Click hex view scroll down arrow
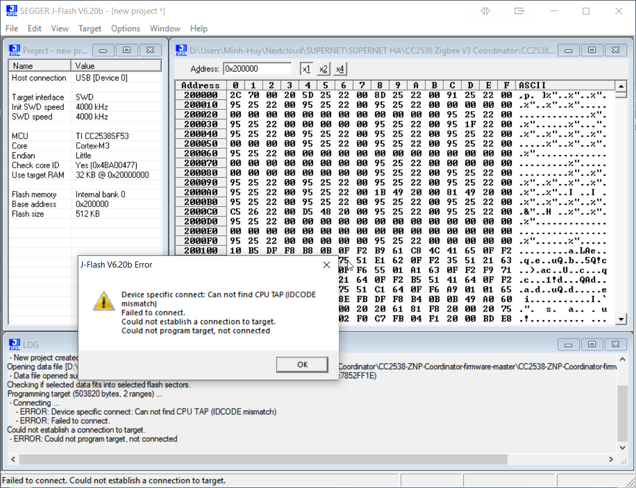Viewport: 636px width, 488px height. [621, 319]
